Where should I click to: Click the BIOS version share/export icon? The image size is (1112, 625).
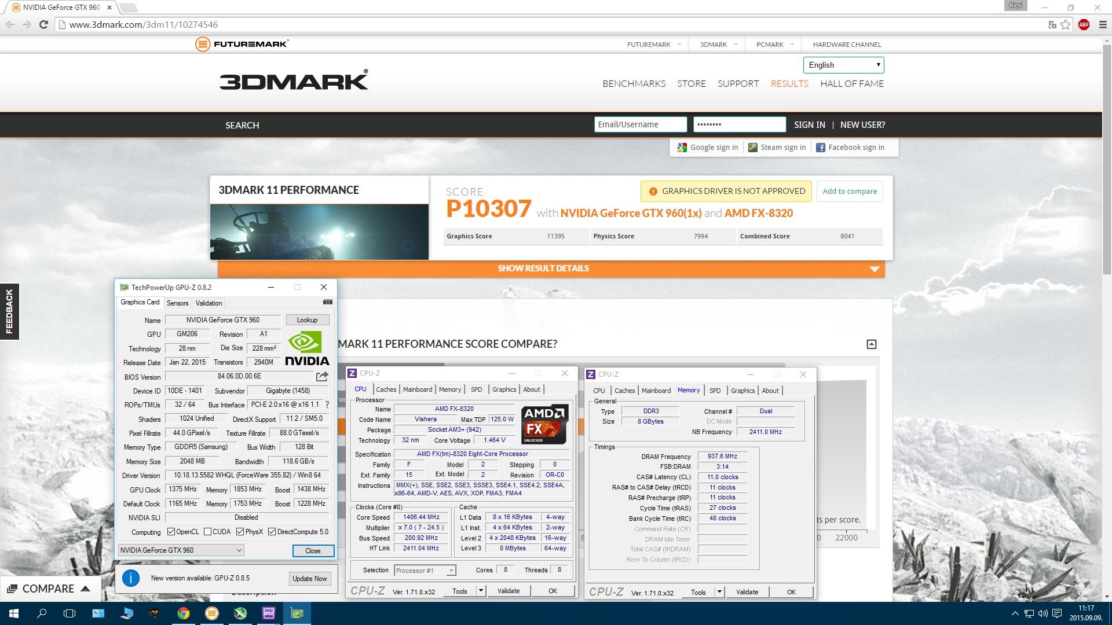pos(323,377)
